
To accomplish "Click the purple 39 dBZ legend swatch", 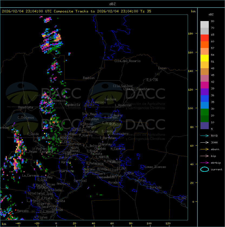I will point(204,92).
